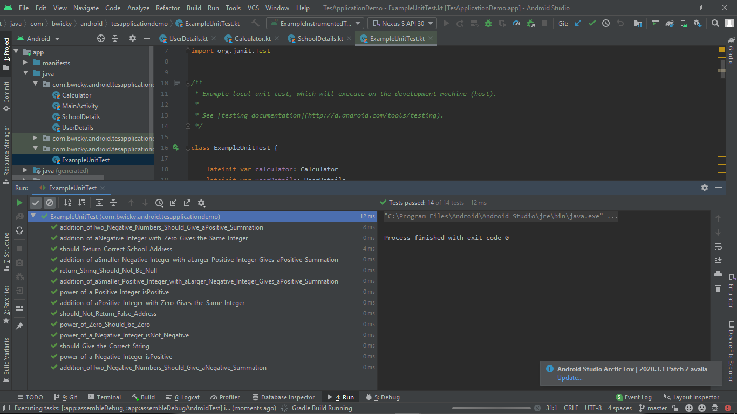Viewport: 737px width, 414px height.
Task: Expand all test results
Action: (99, 203)
